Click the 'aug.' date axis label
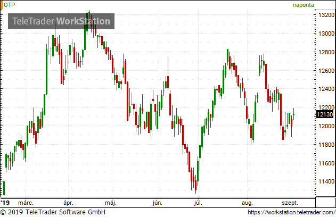 pos(247,203)
